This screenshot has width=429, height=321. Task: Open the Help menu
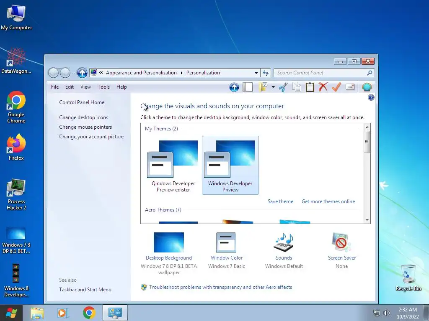point(121,87)
